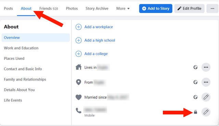Click Add to Story button
Image resolution: width=219 pixels, height=126 pixels.
click(156, 9)
